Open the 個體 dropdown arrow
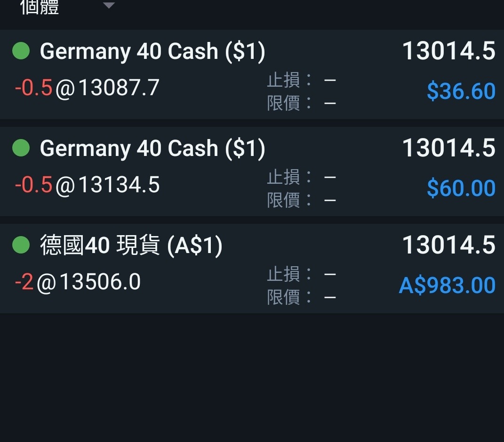This screenshot has width=504, height=442. [109, 5]
